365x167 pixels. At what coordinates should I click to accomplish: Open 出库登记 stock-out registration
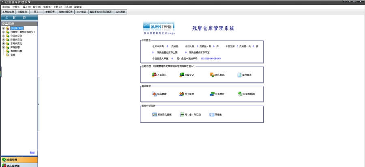pos(187,75)
